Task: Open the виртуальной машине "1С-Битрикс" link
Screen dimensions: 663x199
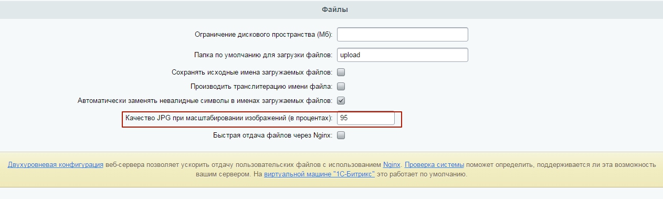Action: pyautogui.click(x=319, y=174)
